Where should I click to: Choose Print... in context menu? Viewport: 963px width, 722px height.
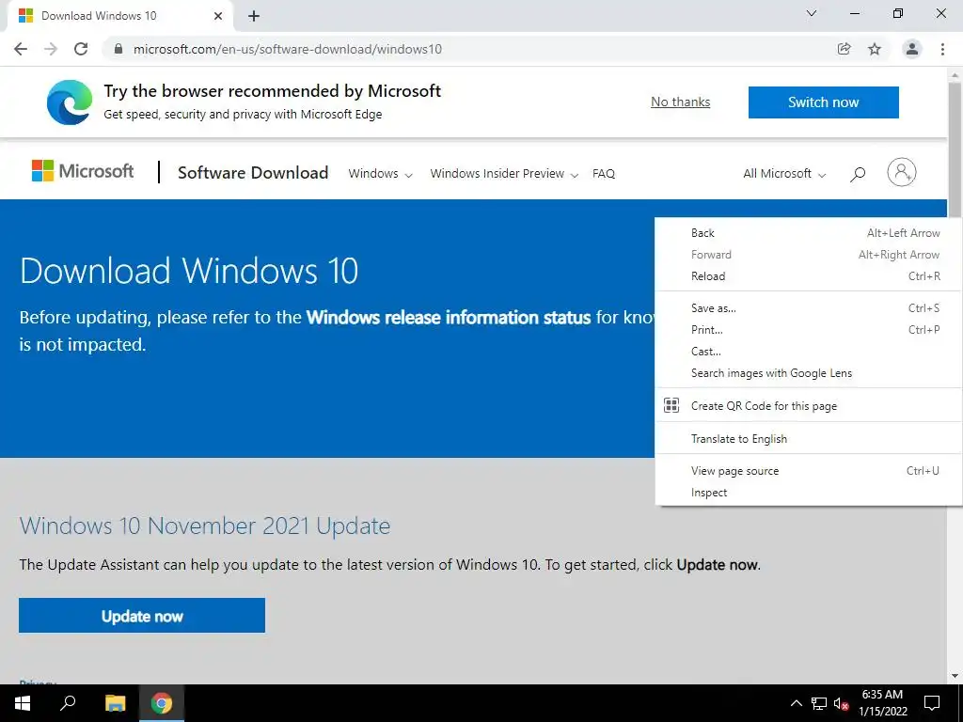808,330
